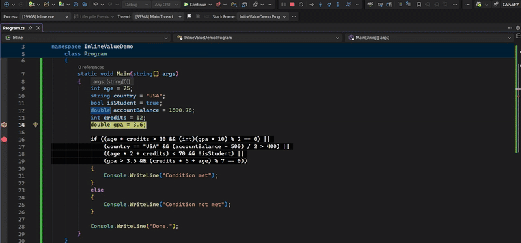Click the flag threads icon
This screenshot has width=521, height=243.
point(189,16)
